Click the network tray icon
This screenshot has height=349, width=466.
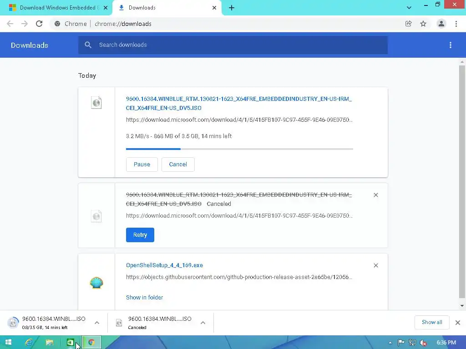(412, 343)
